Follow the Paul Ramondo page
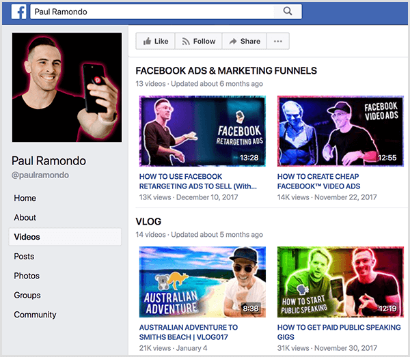410x357 pixels. pyautogui.click(x=198, y=41)
